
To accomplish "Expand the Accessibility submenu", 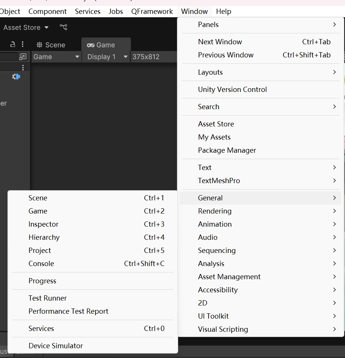I will [261, 290].
